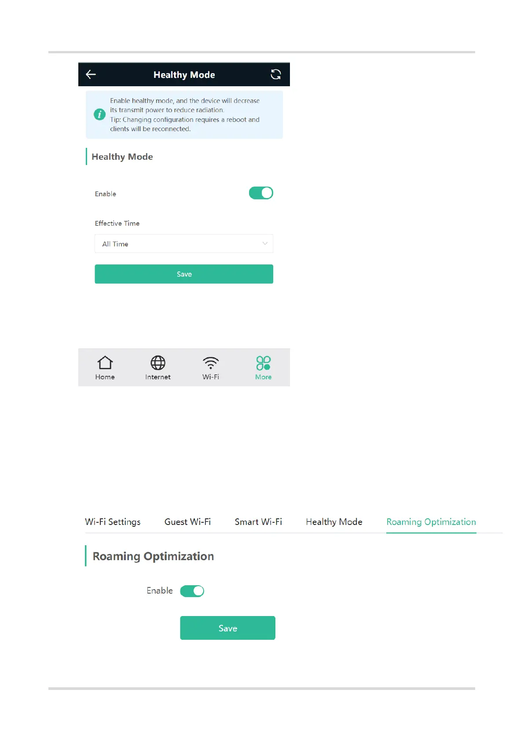Screen dimensions: 524x741
Task: Open the Internet globe icon
Action: [x=158, y=363]
